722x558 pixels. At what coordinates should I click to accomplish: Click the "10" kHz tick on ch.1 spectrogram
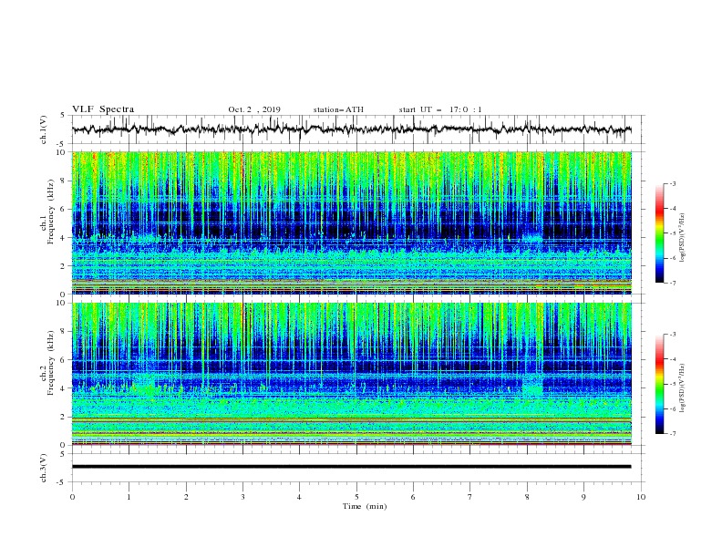[x=62, y=152]
